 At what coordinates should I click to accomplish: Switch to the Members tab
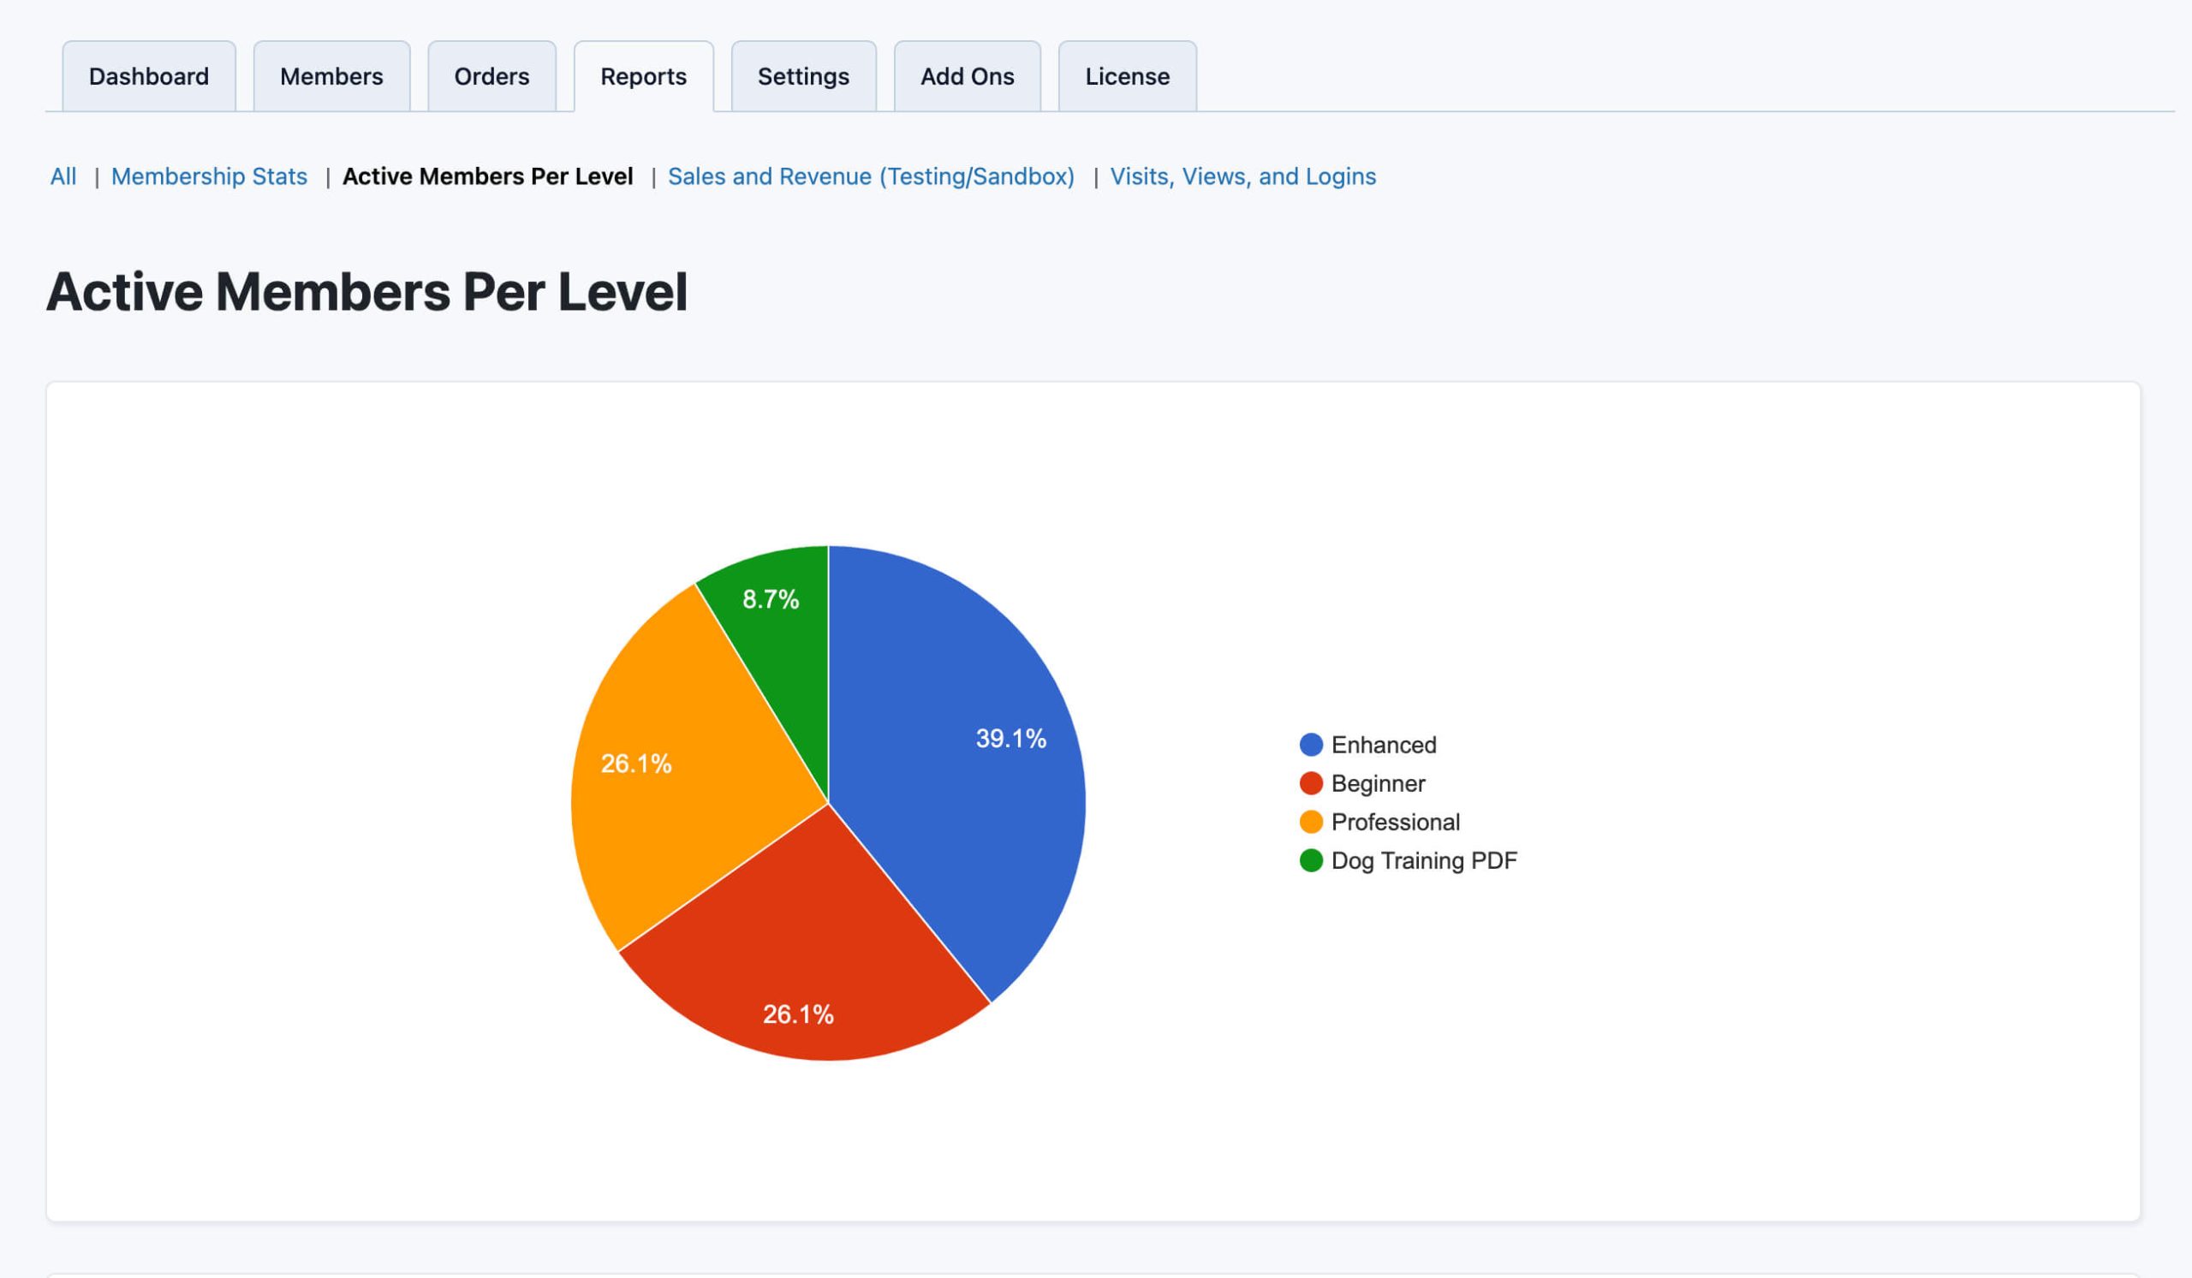click(x=331, y=76)
